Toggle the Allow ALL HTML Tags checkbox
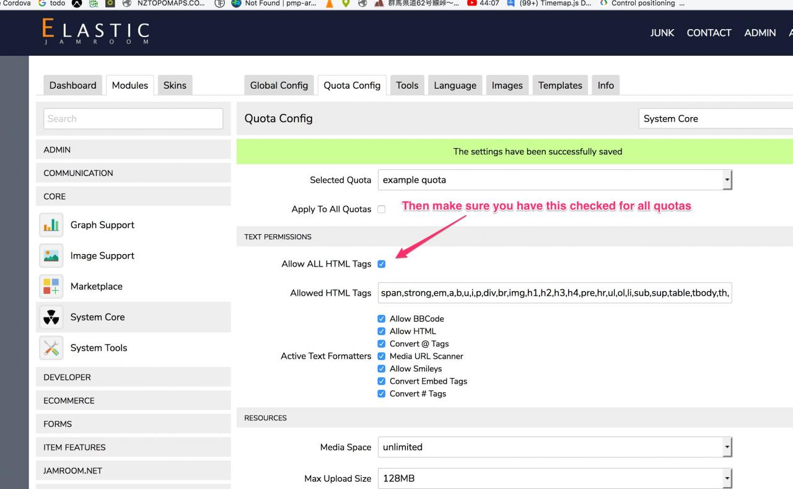 click(x=382, y=264)
